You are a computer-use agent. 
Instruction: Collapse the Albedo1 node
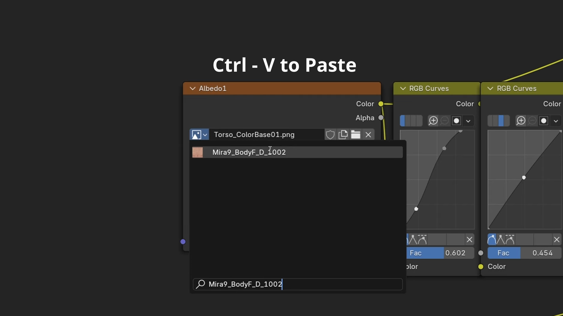[x=192, y=89]
